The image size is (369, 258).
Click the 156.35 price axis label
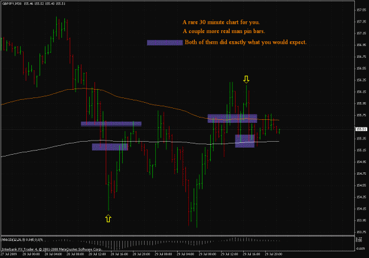tap(361, 80)
